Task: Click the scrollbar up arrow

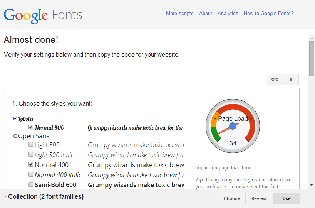Action: click(312, 38)
